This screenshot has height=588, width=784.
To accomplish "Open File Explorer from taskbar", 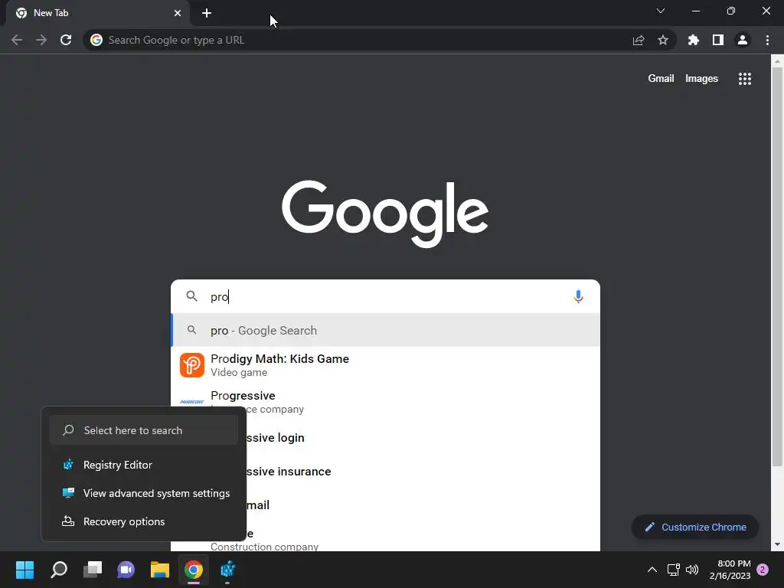I will (160, 570).
